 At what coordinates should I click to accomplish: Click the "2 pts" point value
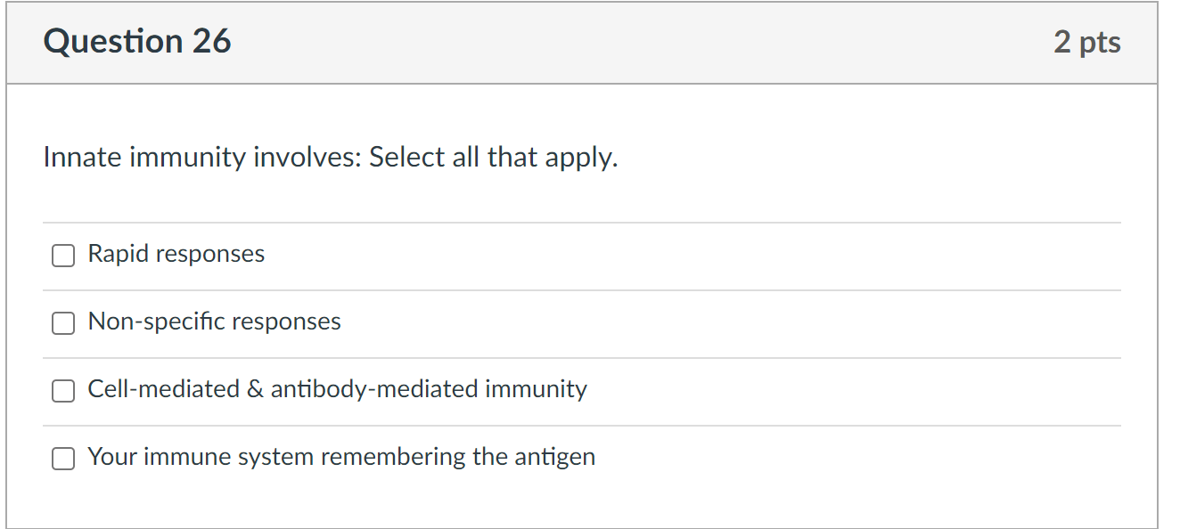(x=1086, y=42)
